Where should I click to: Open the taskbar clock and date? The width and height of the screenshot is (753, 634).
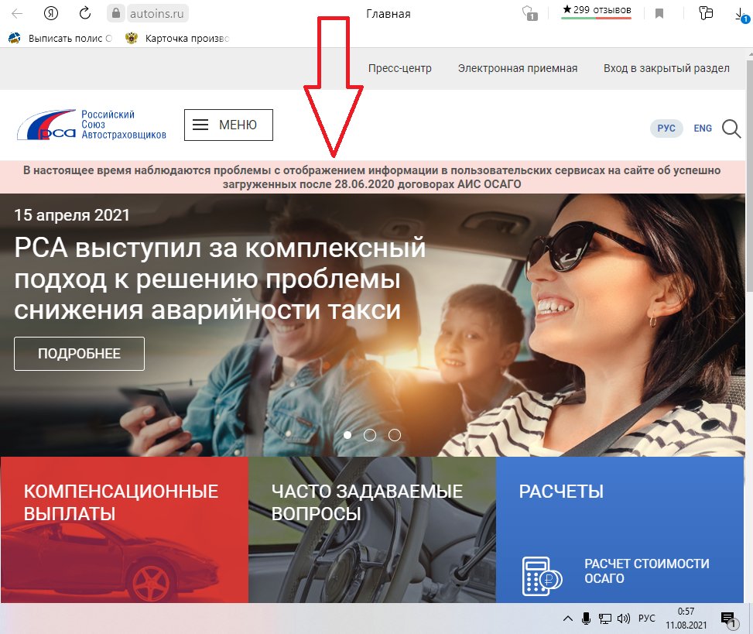click(x=686, y=619)
